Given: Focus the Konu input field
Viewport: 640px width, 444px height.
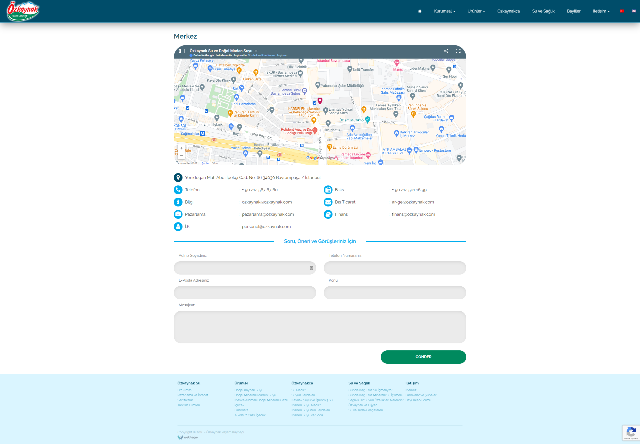Looking at the screenshot, I should tap(395, 293).
